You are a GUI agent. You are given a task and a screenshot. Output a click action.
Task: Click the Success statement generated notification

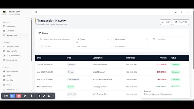[165, 92]
